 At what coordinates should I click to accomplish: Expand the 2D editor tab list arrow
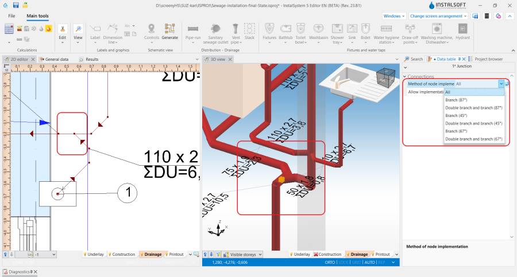pyautogui.click(x=197, y=59)
